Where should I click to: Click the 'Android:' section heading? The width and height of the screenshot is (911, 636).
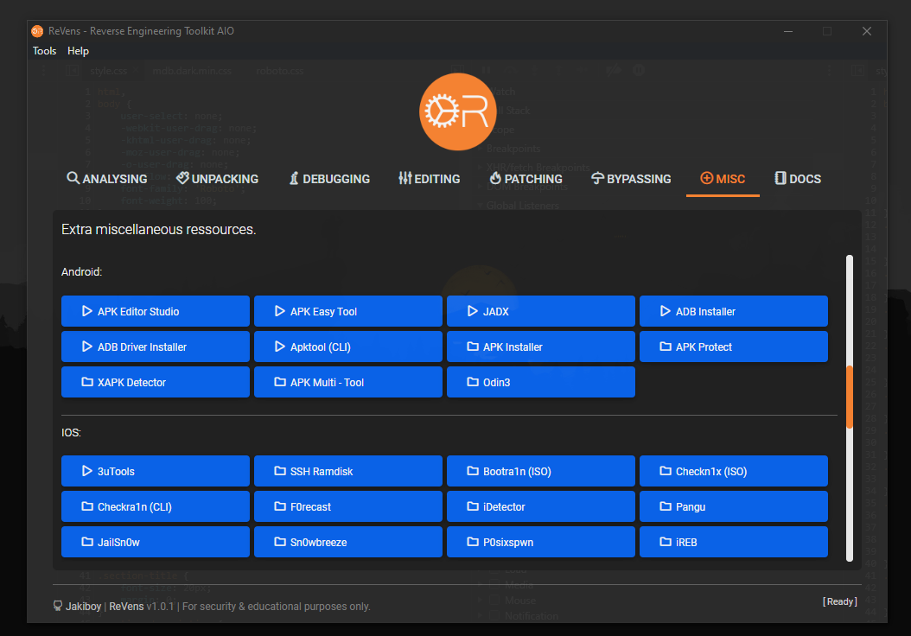(x=82, y=272)
